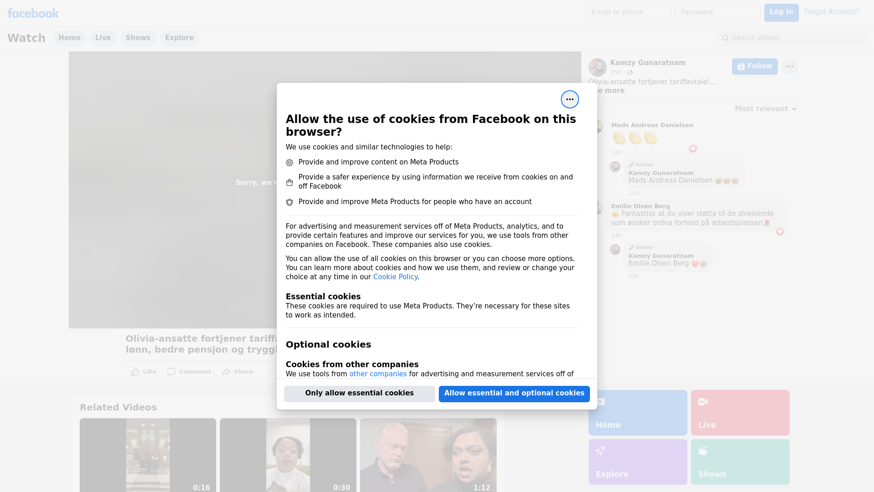This screenshot has width=874, height=492.
Task: Click the 15h post timestamp
Action: (x=616, y=72)
